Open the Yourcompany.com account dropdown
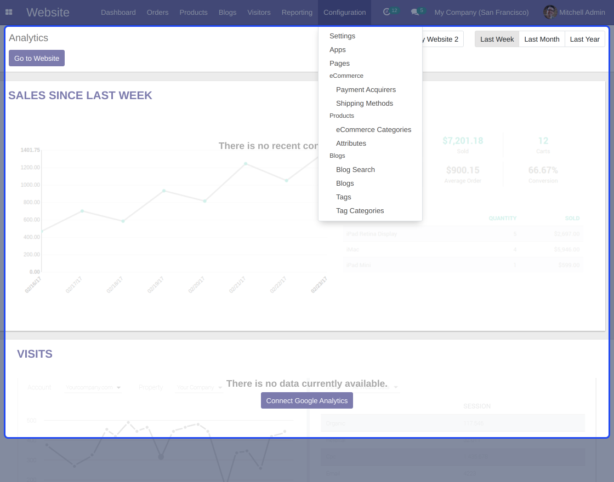 93,387
